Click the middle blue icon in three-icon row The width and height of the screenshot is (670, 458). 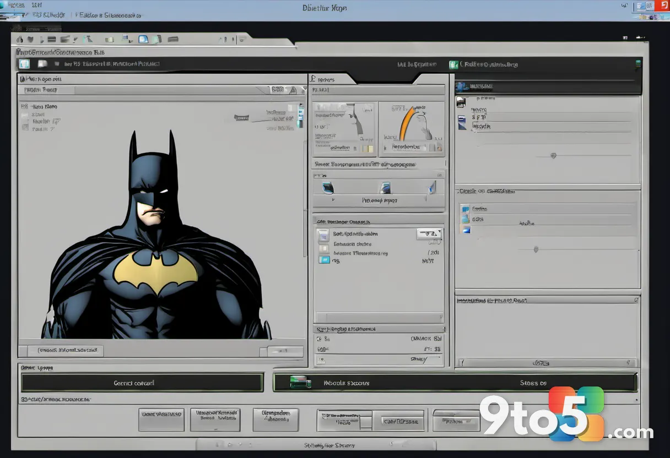[385, 188]
